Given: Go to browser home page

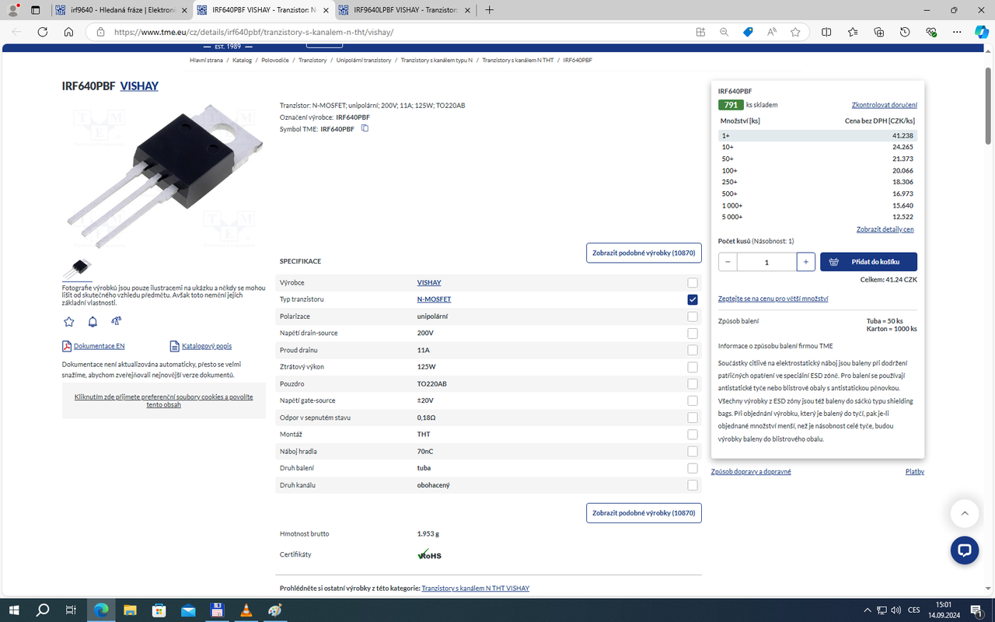Looking at the screenshot, I should tap(68, 32).
